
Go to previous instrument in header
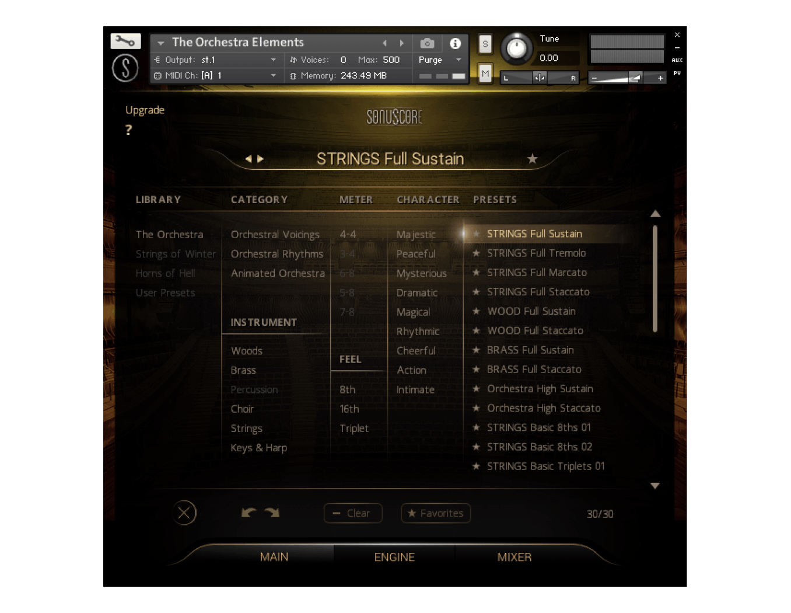pos(384,43)
